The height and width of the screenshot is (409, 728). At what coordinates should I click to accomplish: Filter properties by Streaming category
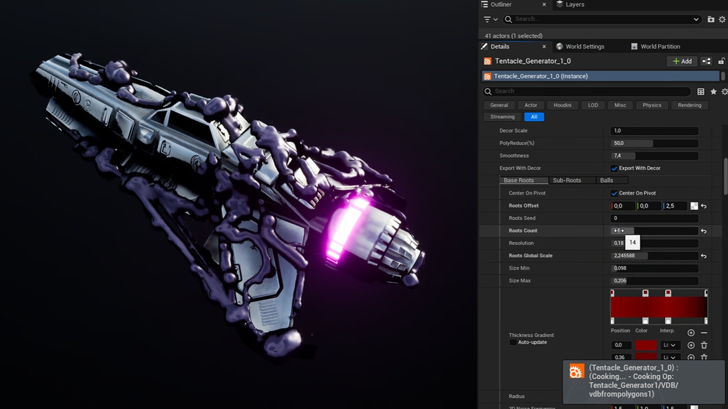pos(502,117)
